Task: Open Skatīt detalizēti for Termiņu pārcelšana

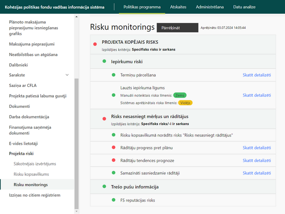Action: click(x=256, y=75)
